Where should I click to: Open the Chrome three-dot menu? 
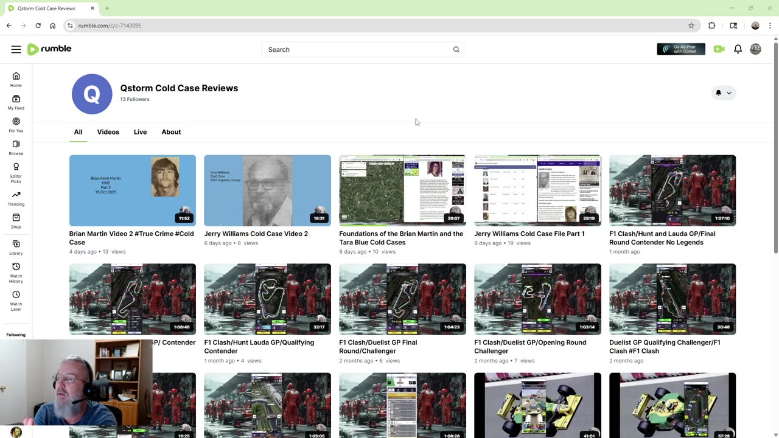point(770,26)
